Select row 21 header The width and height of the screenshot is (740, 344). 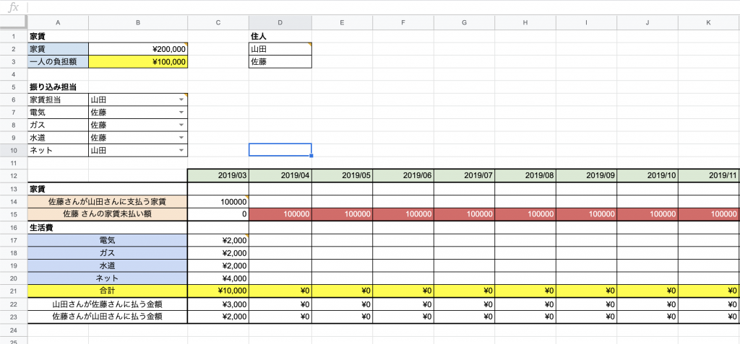14,291
